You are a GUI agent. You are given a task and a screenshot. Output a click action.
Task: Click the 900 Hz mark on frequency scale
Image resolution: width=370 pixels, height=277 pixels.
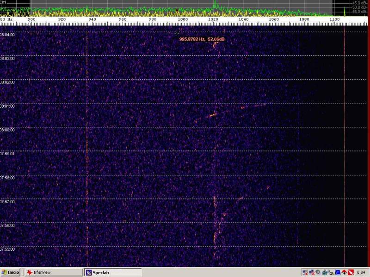(31, 19)
